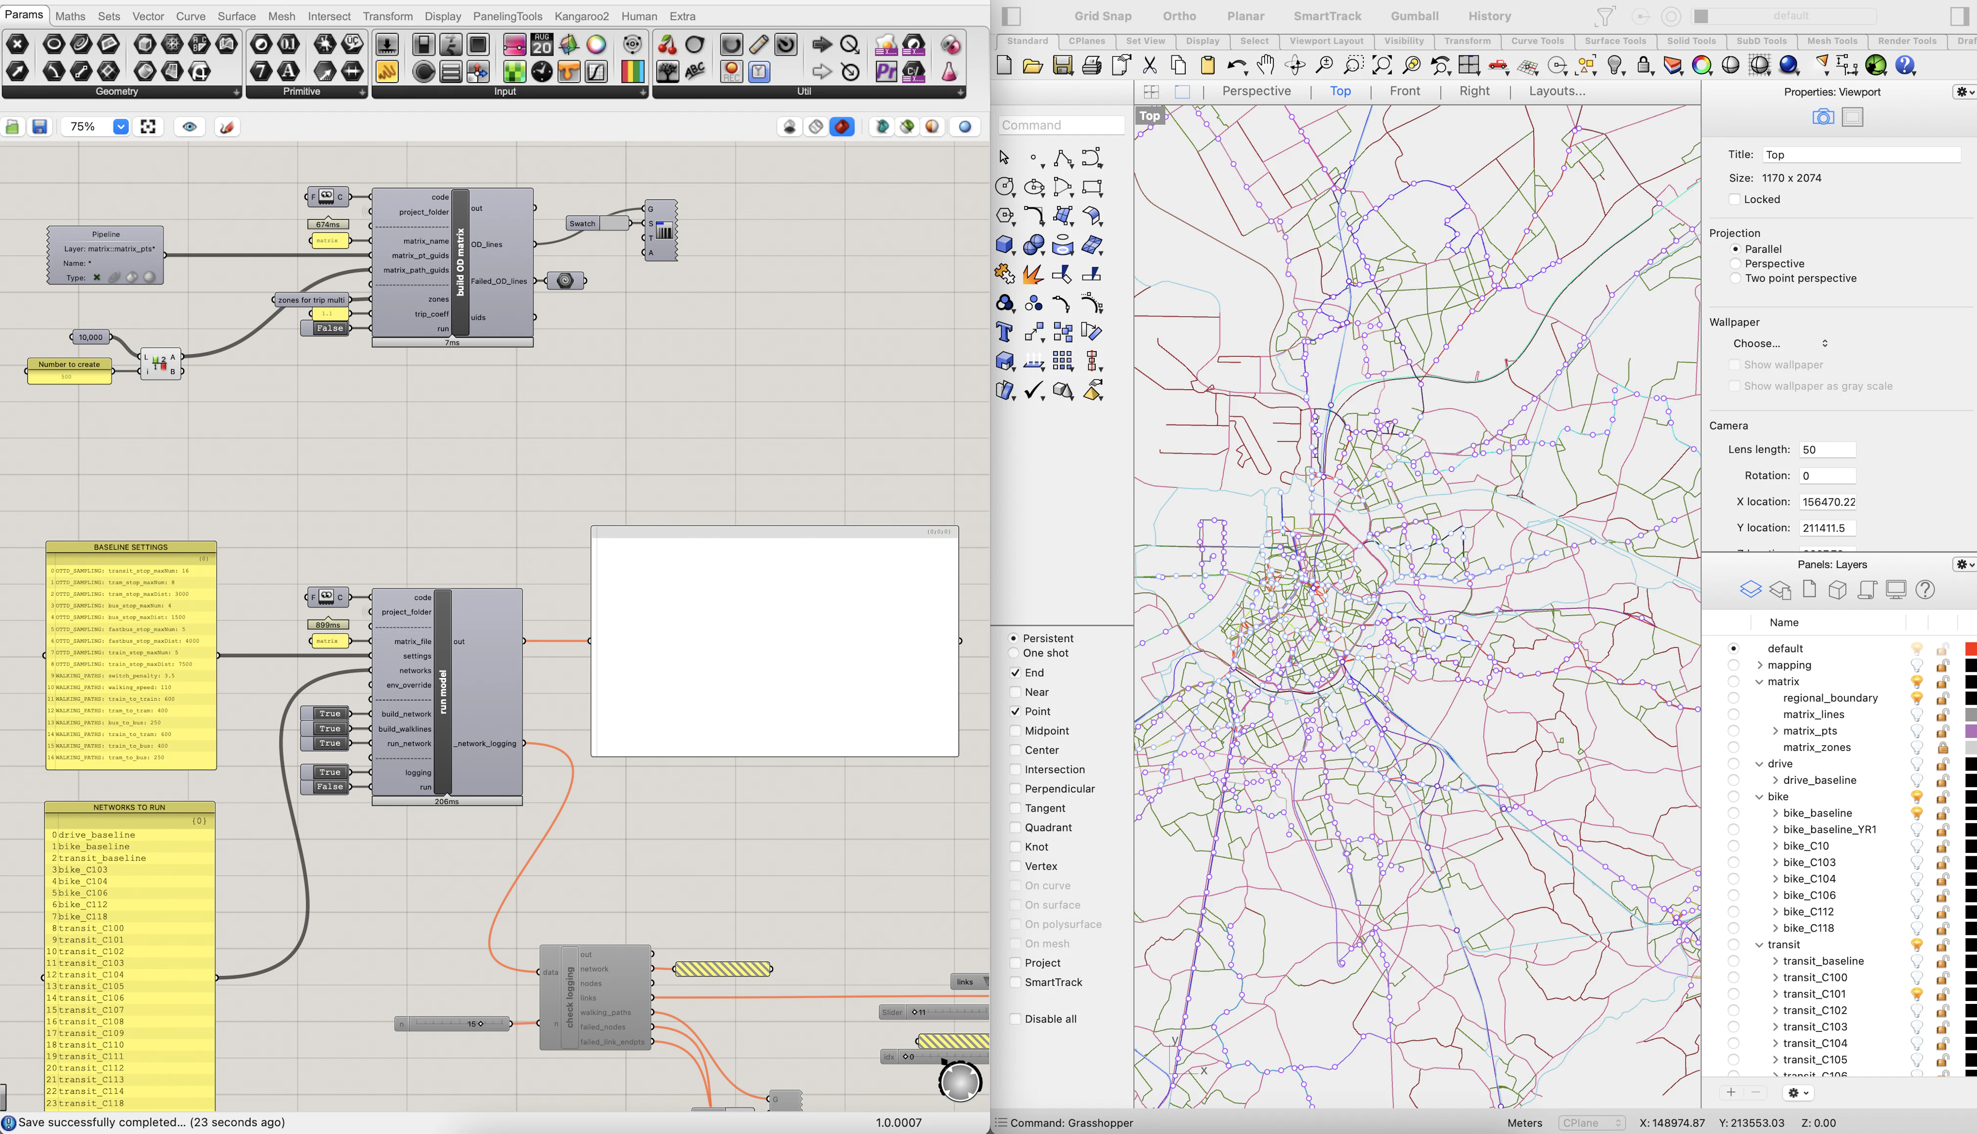Image resolution: width=1977 pixels, height=1134 pixels.
Task: Check the Locked viewport option
Action: click(1735, 200)
